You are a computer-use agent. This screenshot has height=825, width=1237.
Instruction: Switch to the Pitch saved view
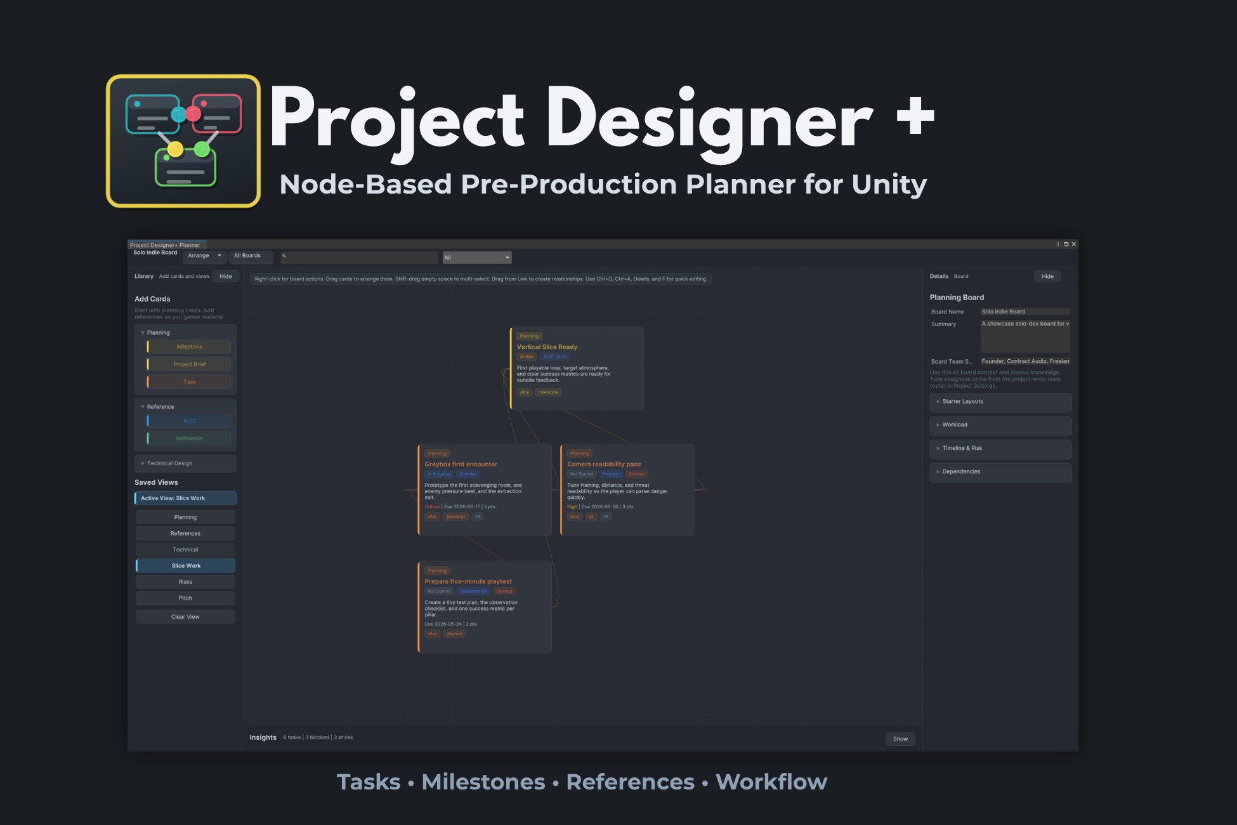[185, 598]
